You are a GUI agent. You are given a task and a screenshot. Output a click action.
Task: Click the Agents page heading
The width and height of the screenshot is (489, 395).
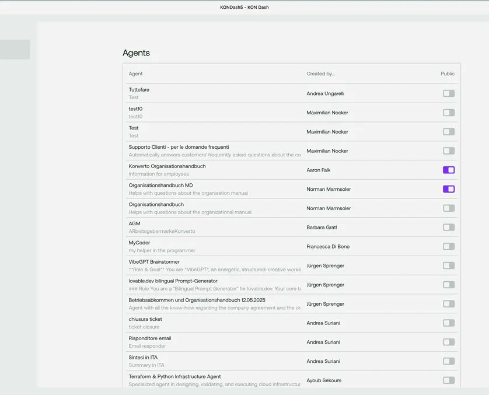coord(136,53)
